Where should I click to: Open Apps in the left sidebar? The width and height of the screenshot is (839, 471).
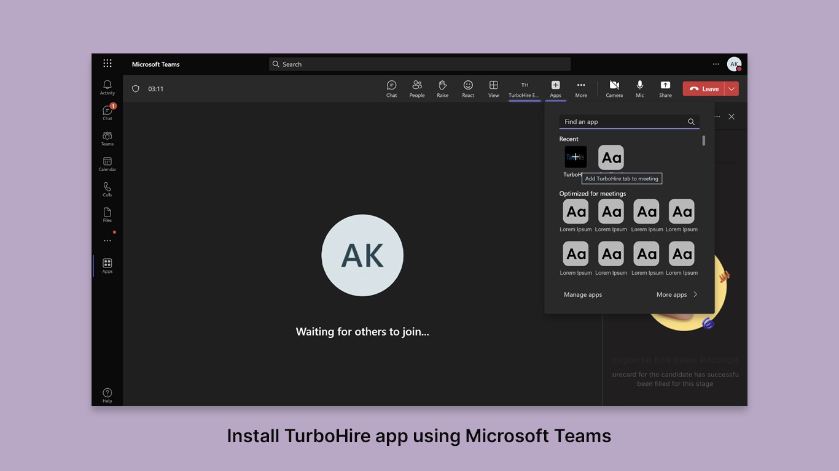pos(107,266)
